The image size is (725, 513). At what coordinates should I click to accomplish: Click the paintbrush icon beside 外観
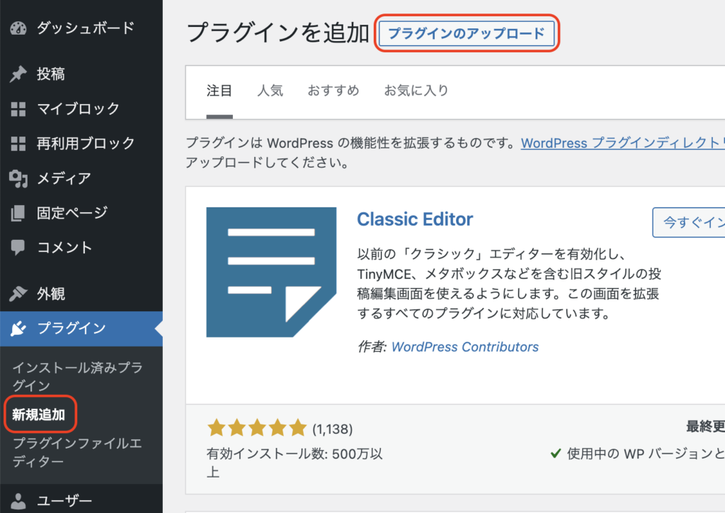click(18, 294)
